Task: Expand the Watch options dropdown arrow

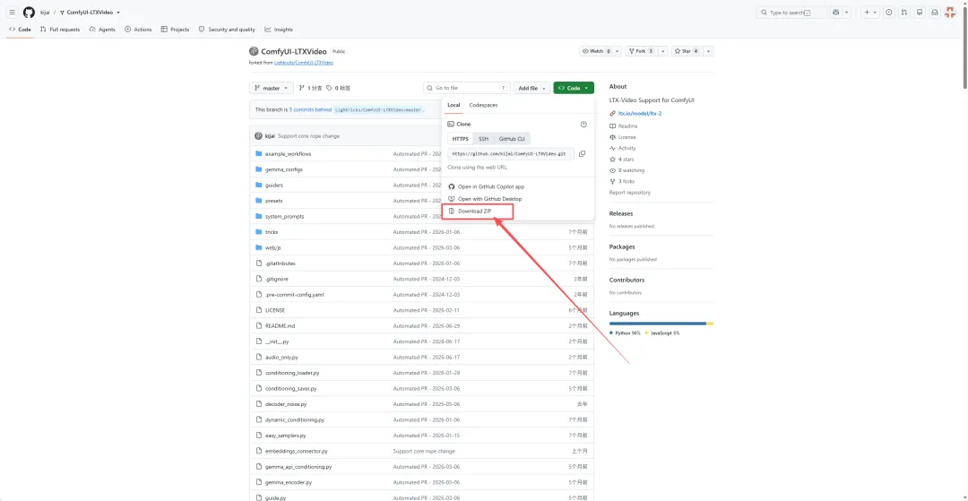Action: pos(617,51)
